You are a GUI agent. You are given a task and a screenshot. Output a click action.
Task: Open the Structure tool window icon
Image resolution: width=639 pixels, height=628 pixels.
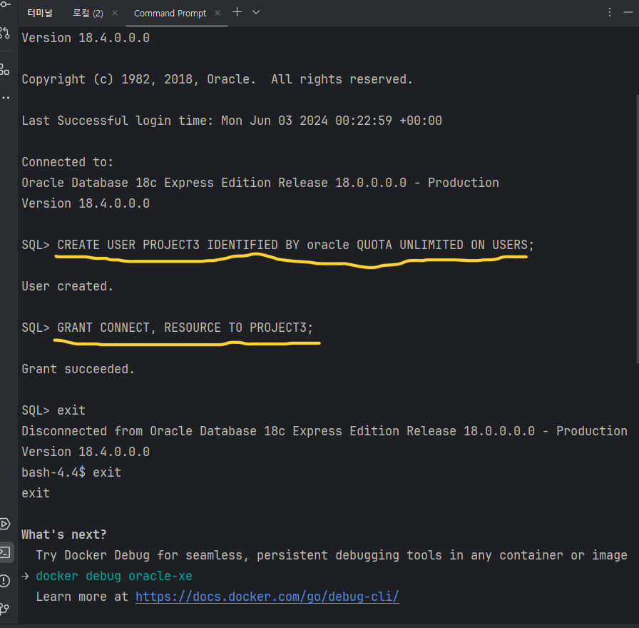5,69
